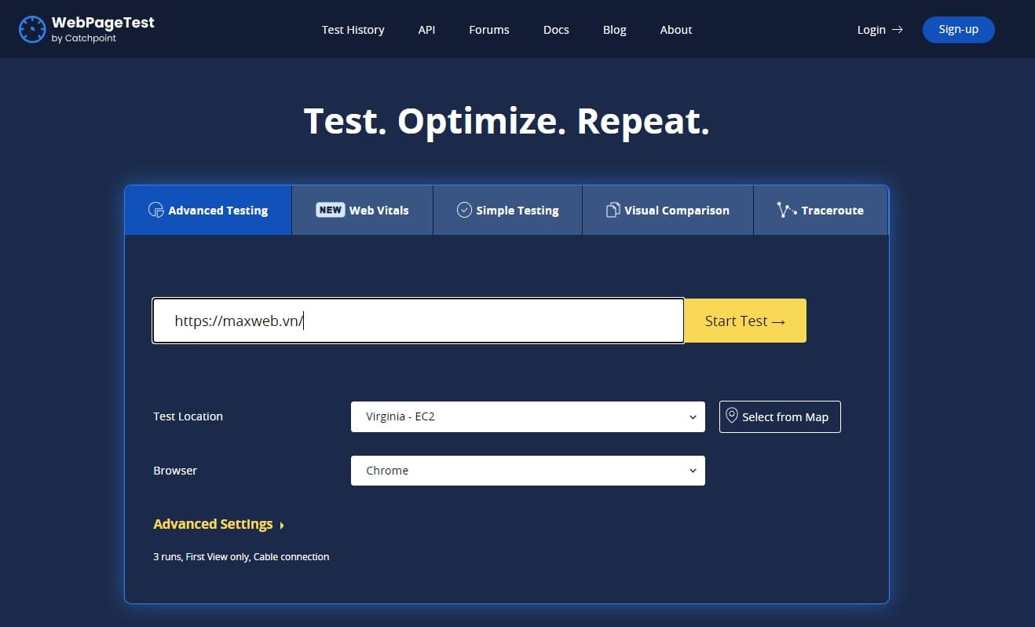Click the Traceroute nodes icon

point(786,210)
